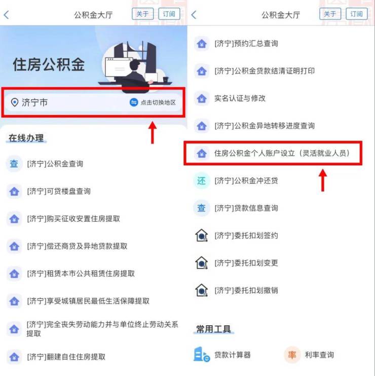Image resolution: width=375 pixels, height=376 pixels.
Task: Tap the back arrow in left panel header
Action: 7,15
